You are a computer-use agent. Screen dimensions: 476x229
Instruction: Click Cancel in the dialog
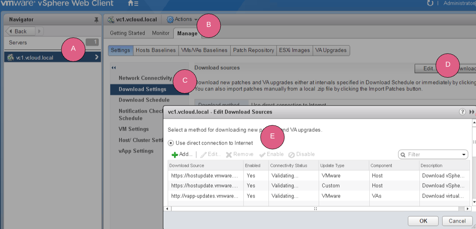coord(457,221)
